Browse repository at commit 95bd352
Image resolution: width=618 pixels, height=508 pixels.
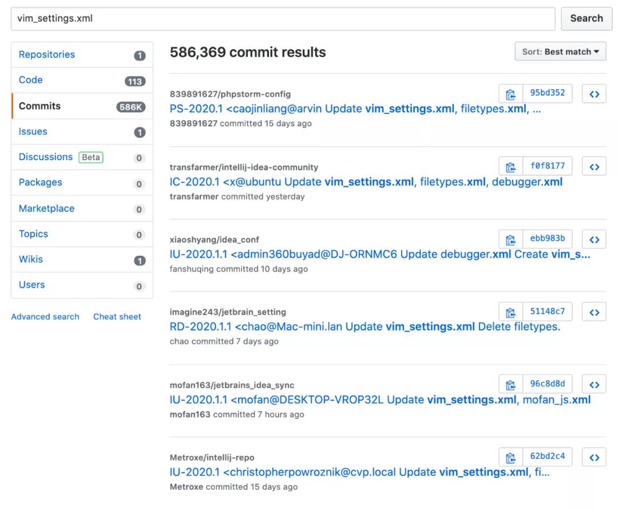[594, 94]
